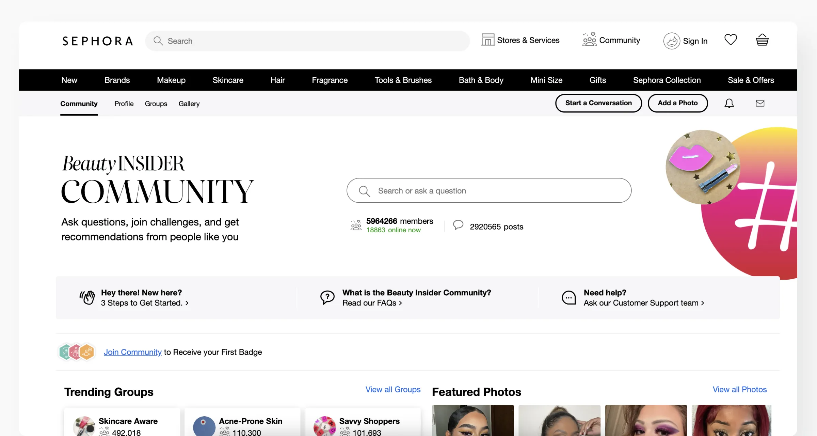Screen dimensions: 817x436
Task: Switch to the Groups tab
Action: tap(156, 104)
